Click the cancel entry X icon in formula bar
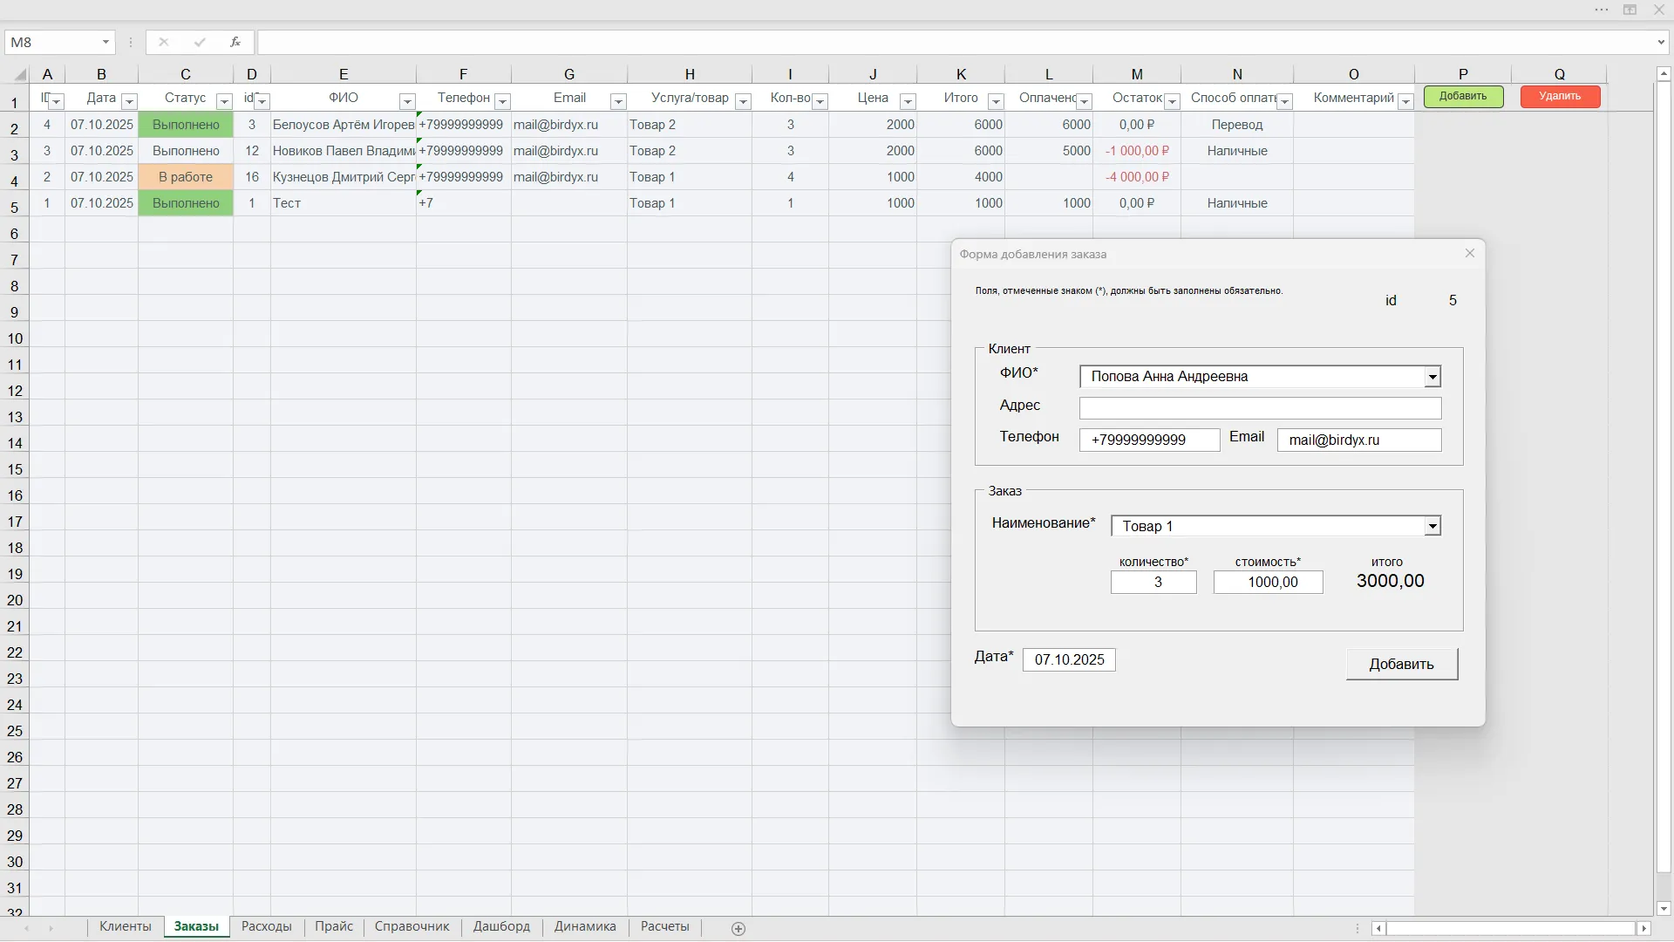This screenshot has width=1674, height=942. (x=163, y=42)
